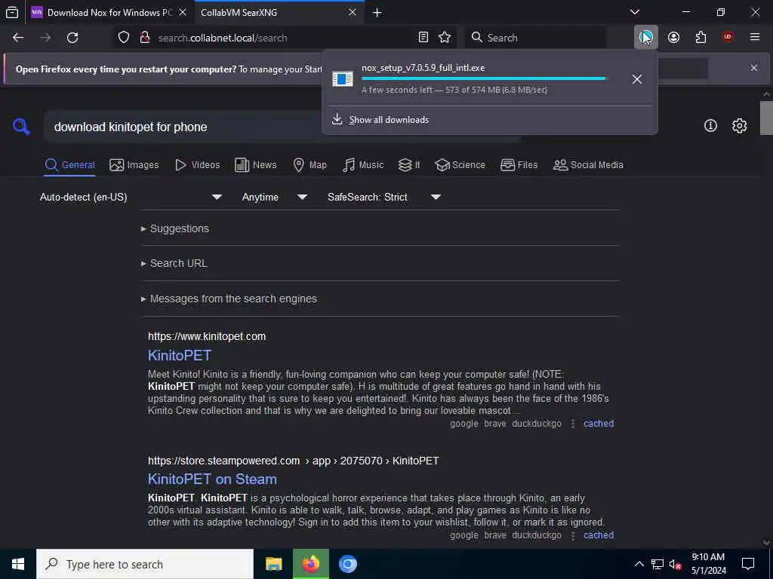The width and height of the screenshot is (773, 579).
Task: Open SafeSearch: Strict dropdown
Action: (x=384, y=197)
